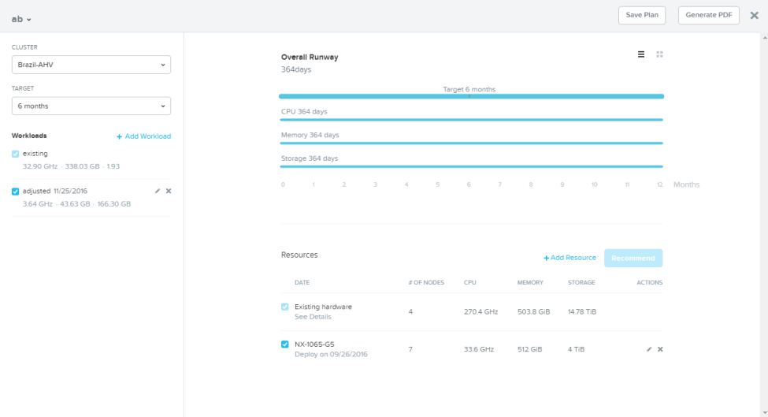Toggle the existing workload checkbox
This screenshot has width=768, height=417.
coord(15,154)
